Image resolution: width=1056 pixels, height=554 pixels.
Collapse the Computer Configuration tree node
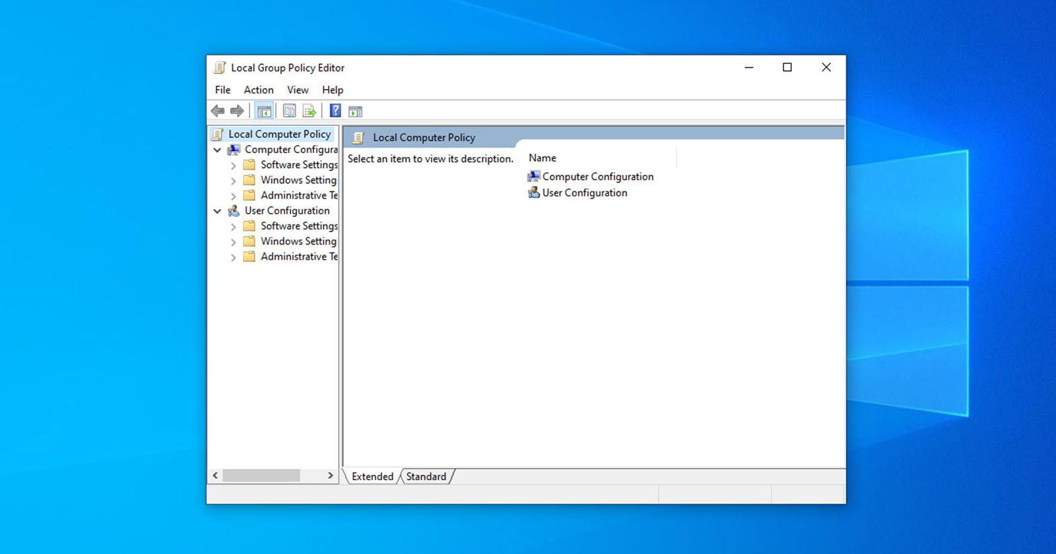(x=217, y=150)
